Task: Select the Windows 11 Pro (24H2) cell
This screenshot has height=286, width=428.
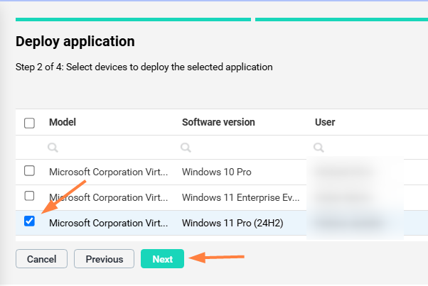Action: pyautogui.click(x=232, y=223)
